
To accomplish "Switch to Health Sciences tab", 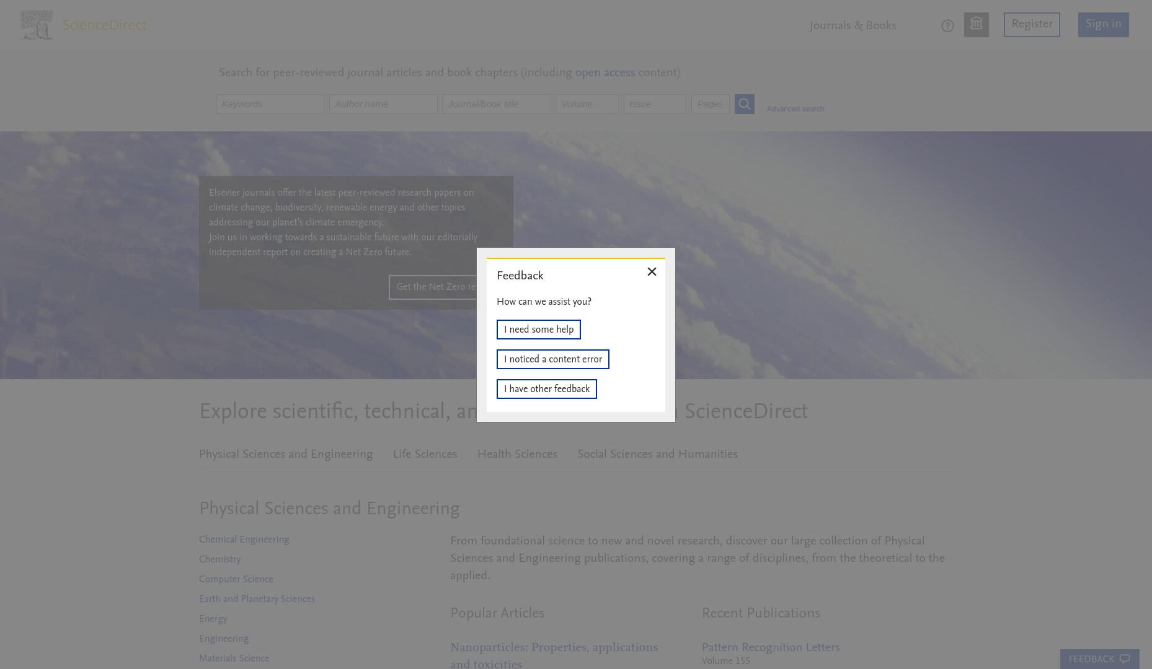I will pos(517,455).
